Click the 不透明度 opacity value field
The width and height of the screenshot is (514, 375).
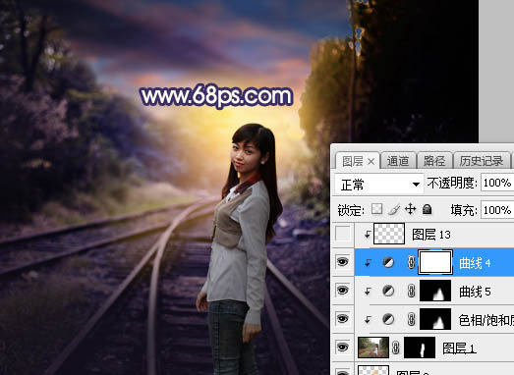[497, 183]
